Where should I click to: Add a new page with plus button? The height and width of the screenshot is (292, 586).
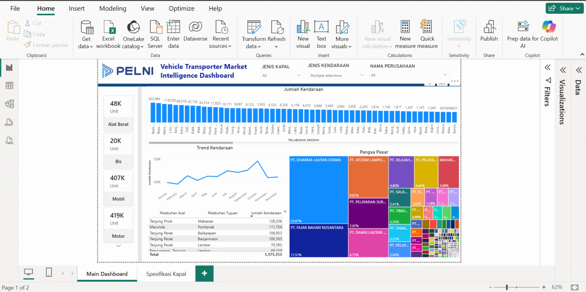click(x=204, y=273)
